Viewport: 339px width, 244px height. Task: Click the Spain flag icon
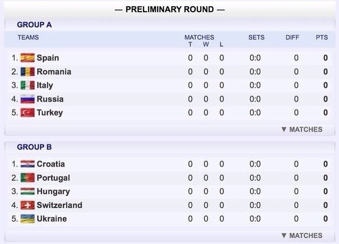pyautogui.click(x=28, y=58)
